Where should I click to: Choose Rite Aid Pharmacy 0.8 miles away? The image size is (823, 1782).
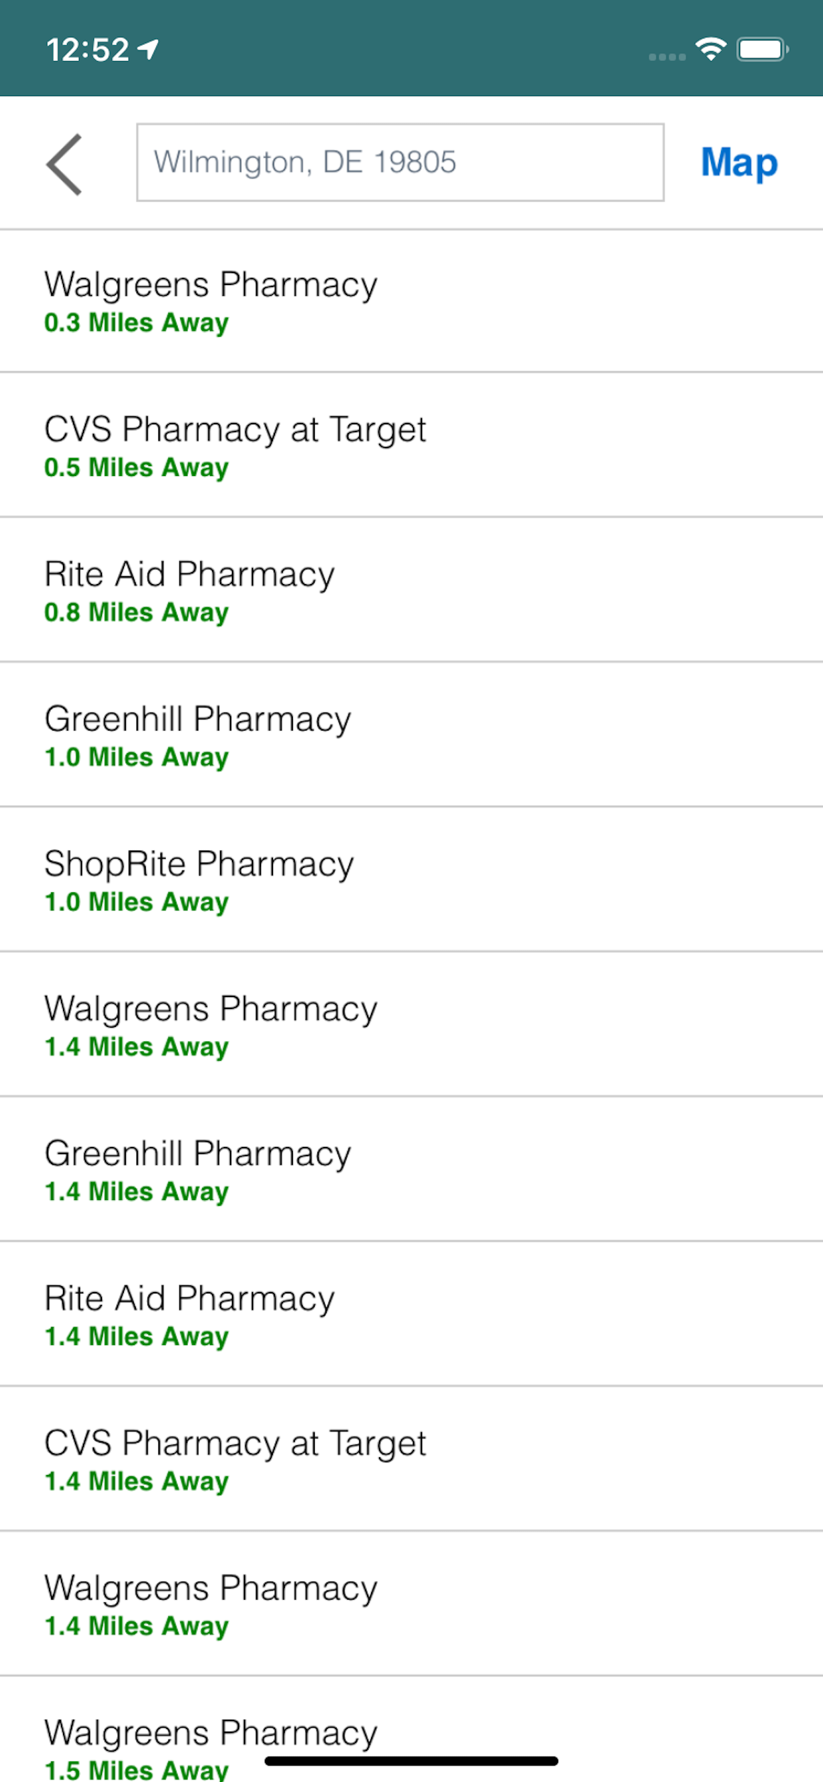click(x=411, y=591)
